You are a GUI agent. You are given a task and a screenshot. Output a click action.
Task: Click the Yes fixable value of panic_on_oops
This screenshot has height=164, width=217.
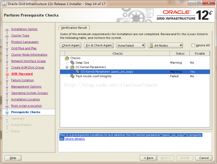coord(192,72)
